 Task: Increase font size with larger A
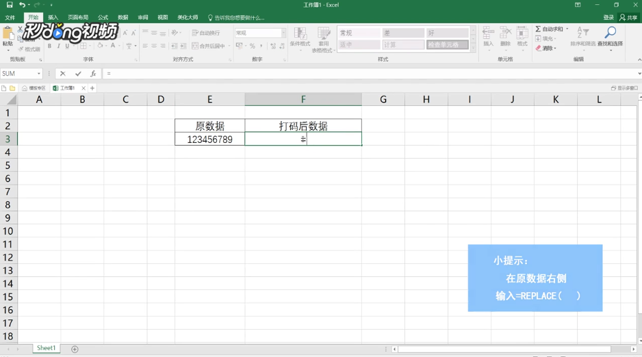pos(125,33)
